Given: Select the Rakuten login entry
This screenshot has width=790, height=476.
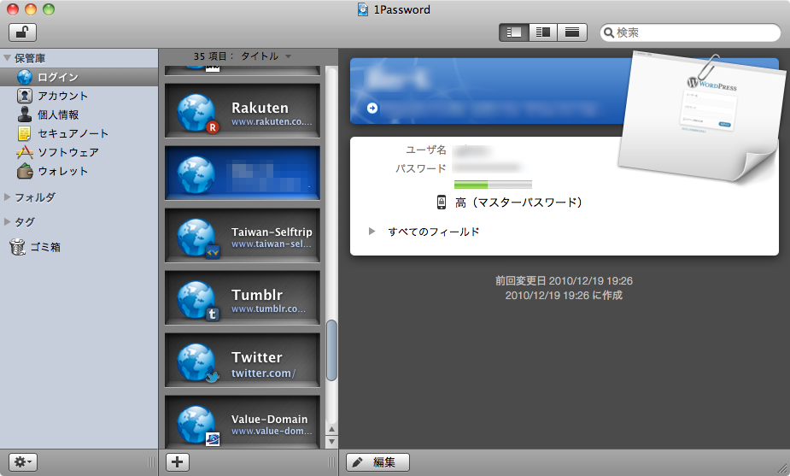Looking at the screenshot, I should 243,110.
